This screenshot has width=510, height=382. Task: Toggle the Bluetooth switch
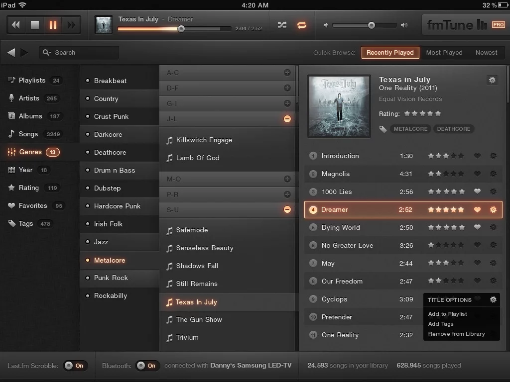pos(147,366)
